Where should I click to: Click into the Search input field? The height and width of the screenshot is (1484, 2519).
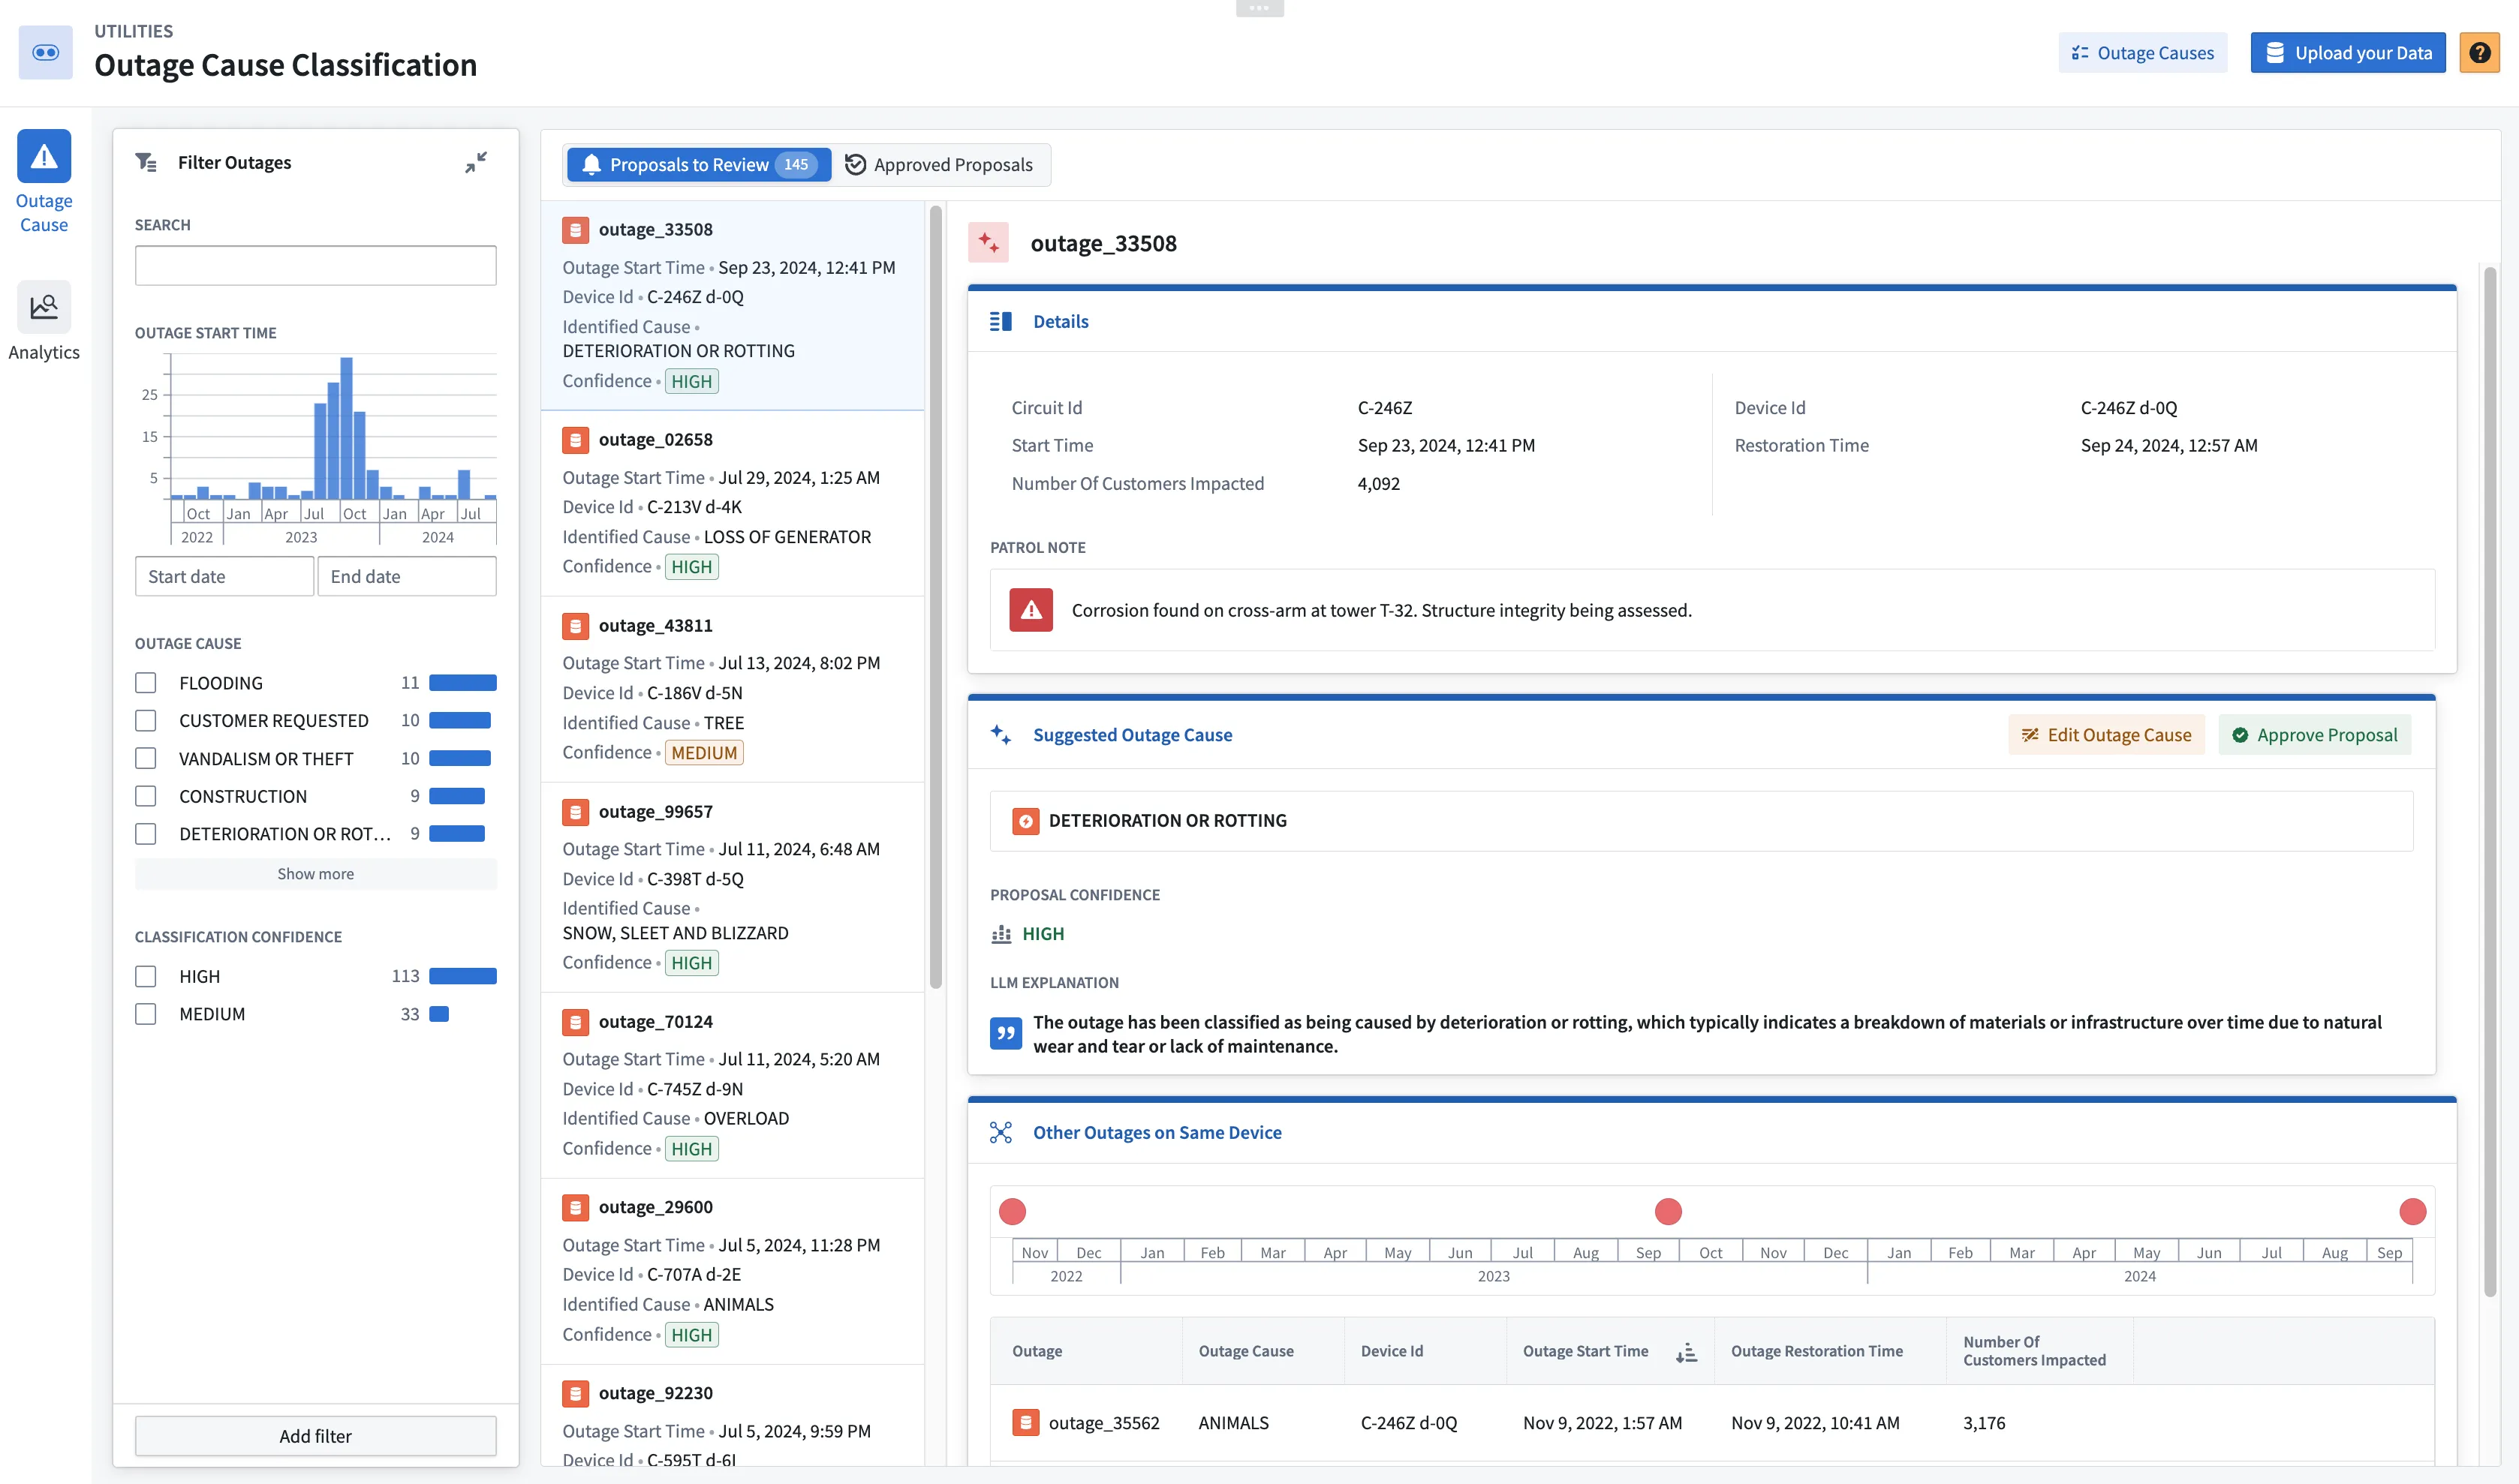(x=315, y=266)
